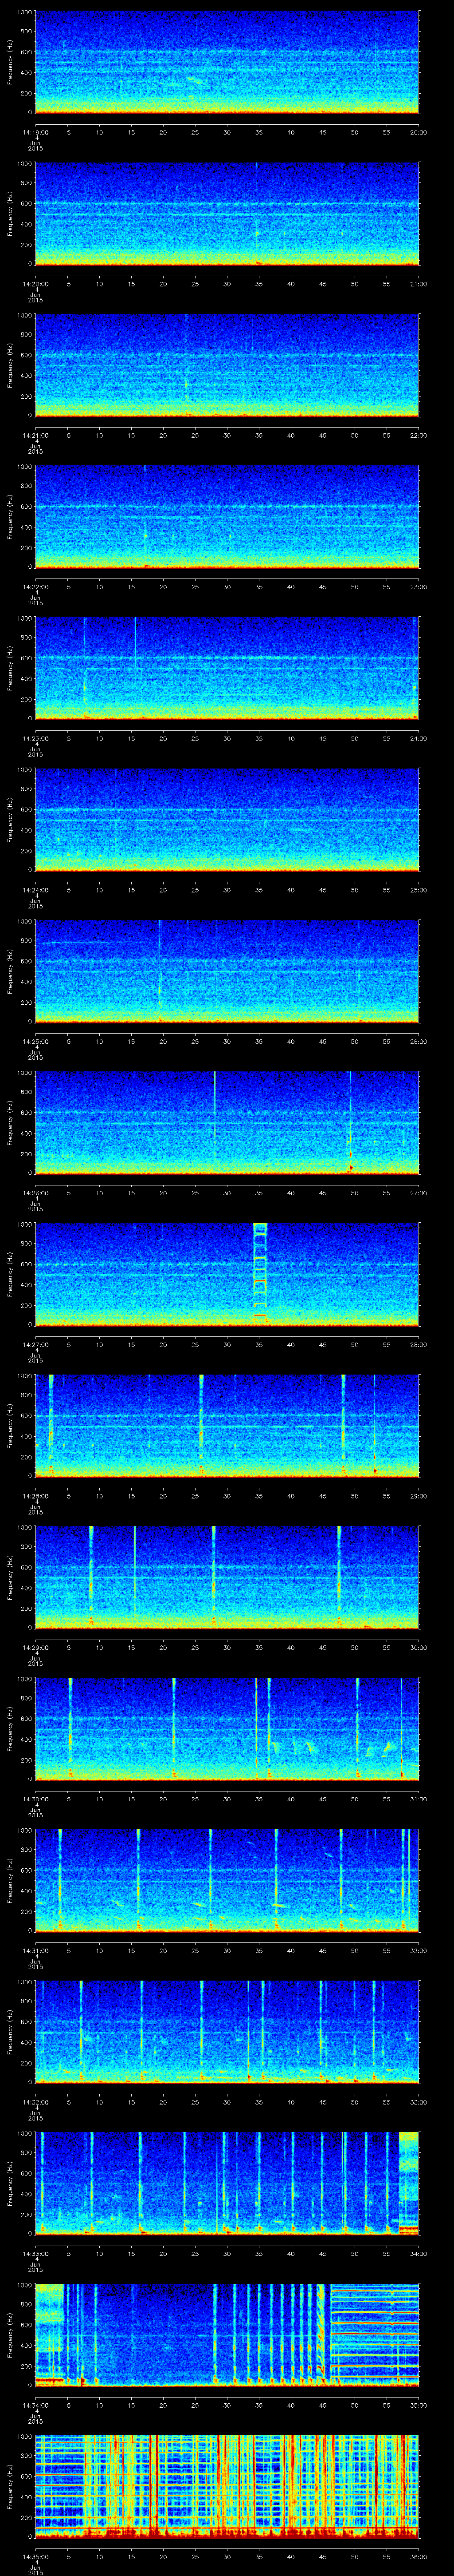Click the spectrogram panel beginning at 14:21:00
The width and height of the screenshot is (454, 2576).
[x=227, y=365]
